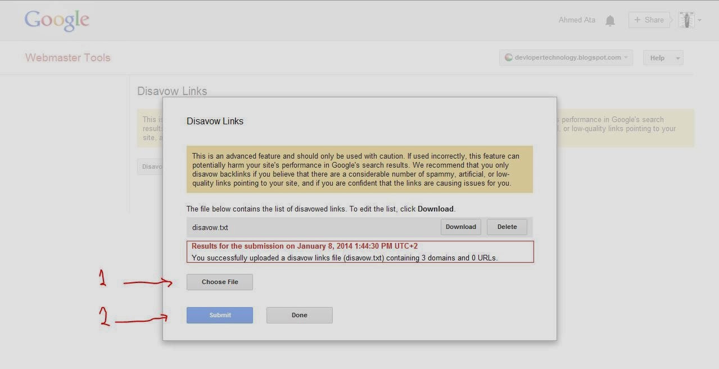Download the disavow.txt file

pos(461,227)
